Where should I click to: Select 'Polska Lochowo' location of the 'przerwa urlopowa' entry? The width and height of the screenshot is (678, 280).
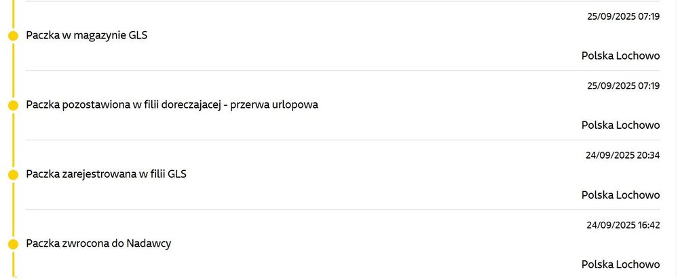620,125
